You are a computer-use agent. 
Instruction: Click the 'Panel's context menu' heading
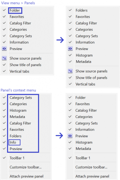point(18,90)
